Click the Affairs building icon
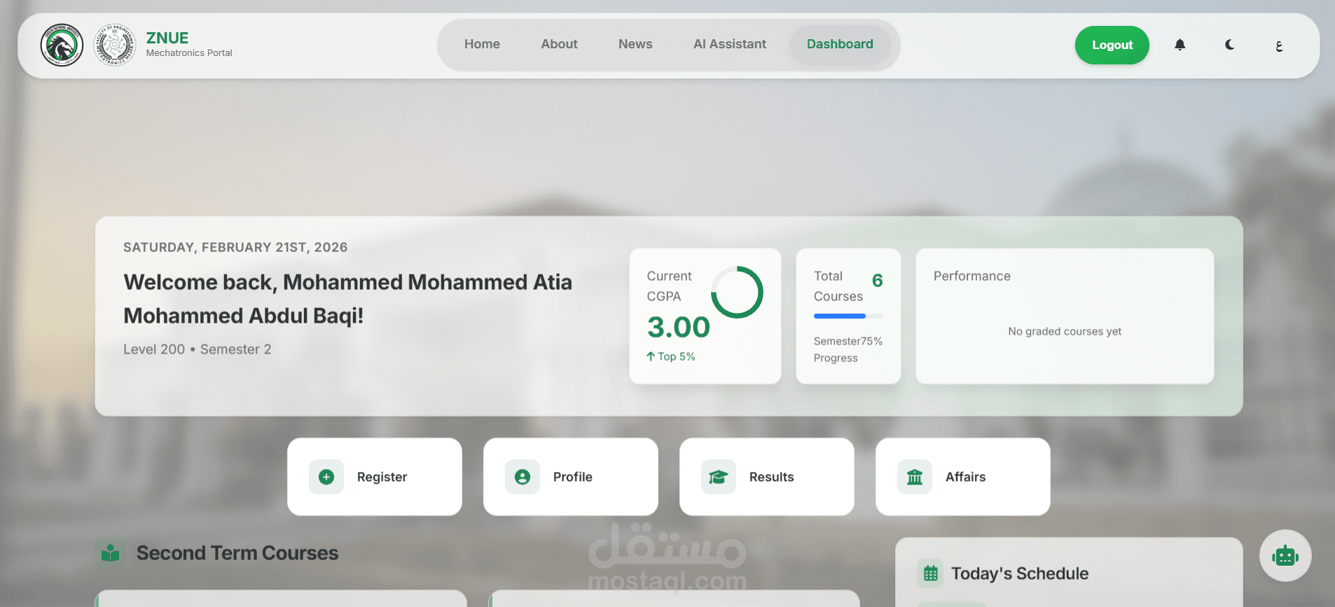 [x=915, y=477]
